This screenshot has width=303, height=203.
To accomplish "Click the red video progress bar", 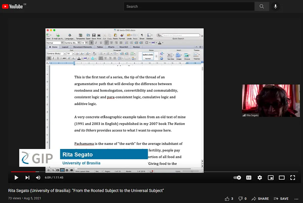I will pyautogui.click(x=23, y=172).
